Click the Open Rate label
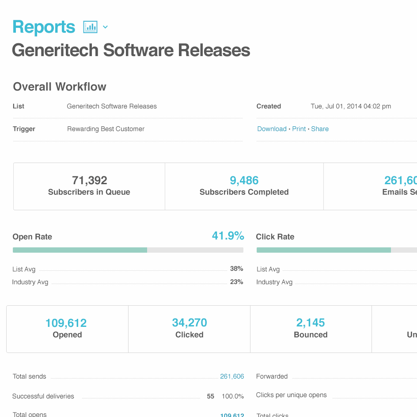417x417 pixels. pyautogui.click(x=32, y=237)
